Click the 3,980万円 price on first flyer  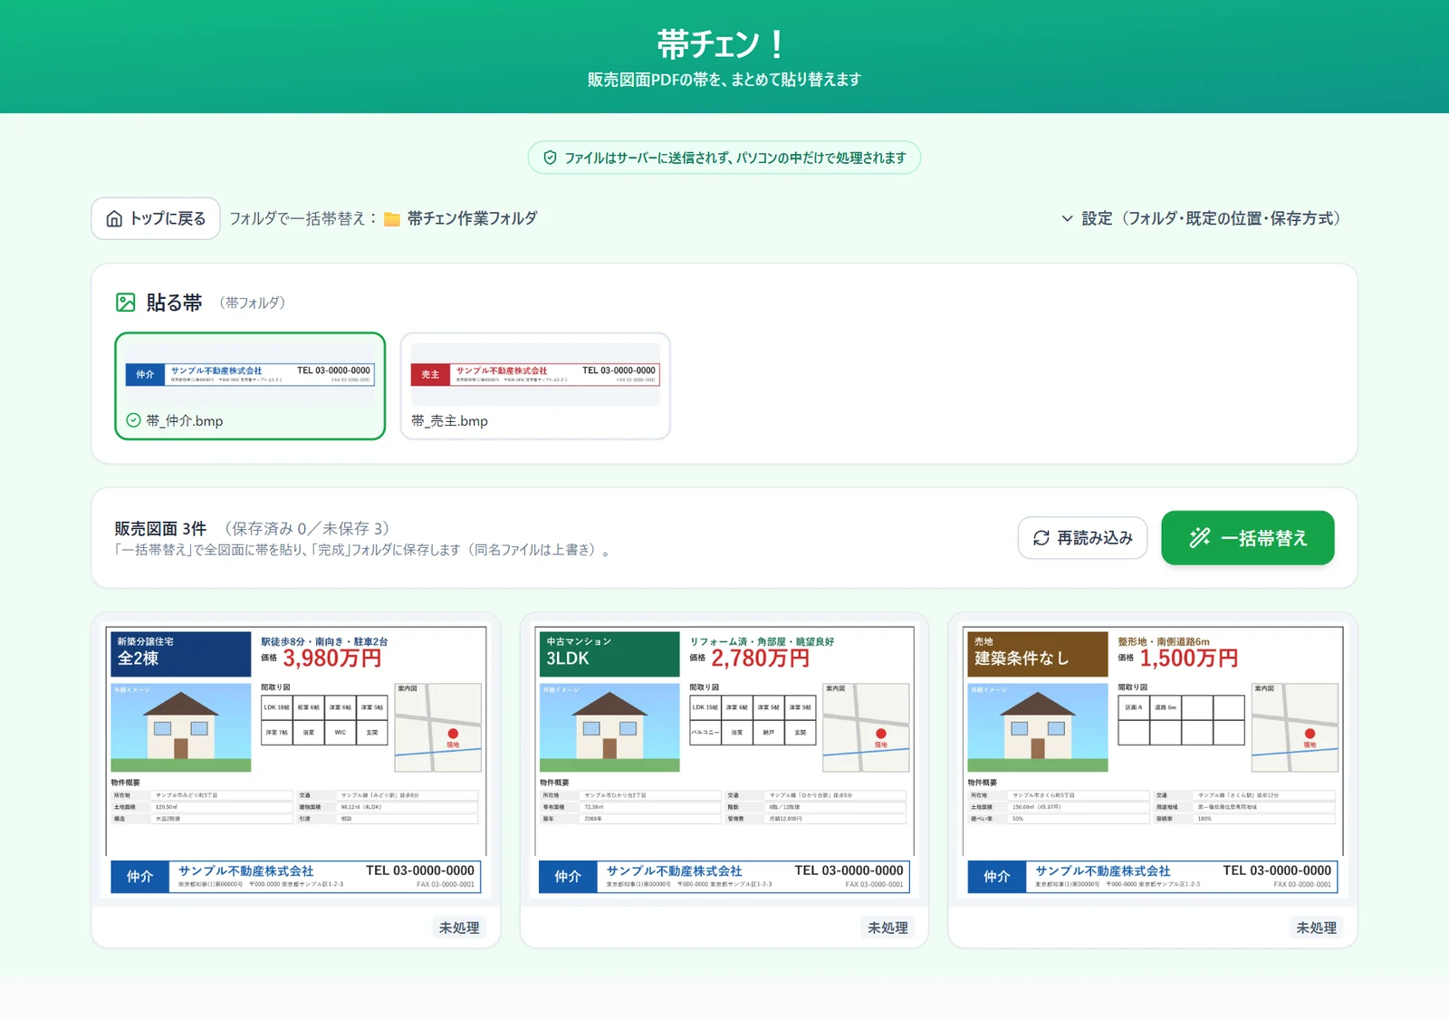click(331, 659)
